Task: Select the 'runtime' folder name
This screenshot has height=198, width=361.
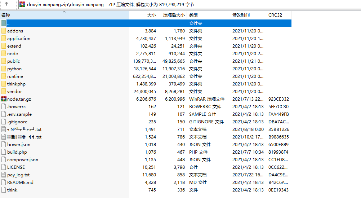Action: [15, 76]
